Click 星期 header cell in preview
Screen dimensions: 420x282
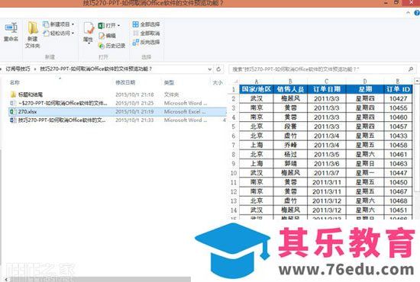(x=365, y=89)
